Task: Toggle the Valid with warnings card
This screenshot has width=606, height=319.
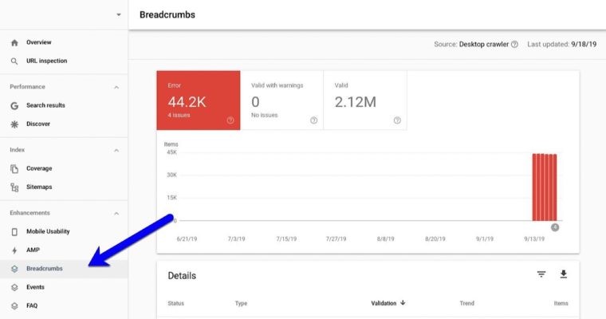Action: (x=281, y=100)
